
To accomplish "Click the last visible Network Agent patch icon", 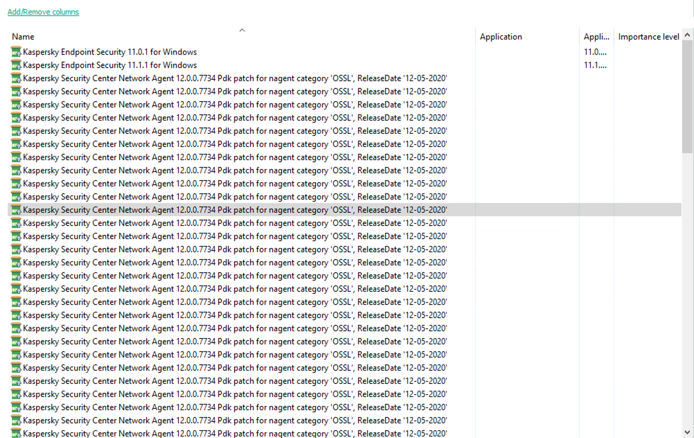I will click(16, 433).
